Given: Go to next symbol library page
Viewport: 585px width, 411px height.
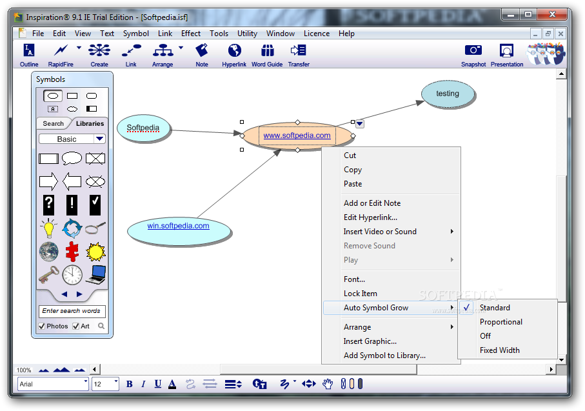Looking at the screenshot, I should click(79, 294).
